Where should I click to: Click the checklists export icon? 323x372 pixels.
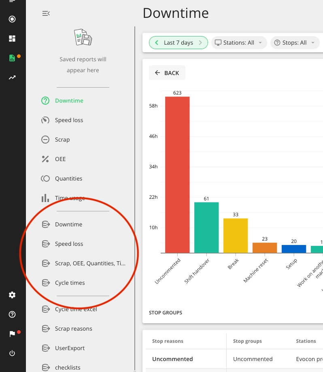pyautogui.click(x=46, y=368)
